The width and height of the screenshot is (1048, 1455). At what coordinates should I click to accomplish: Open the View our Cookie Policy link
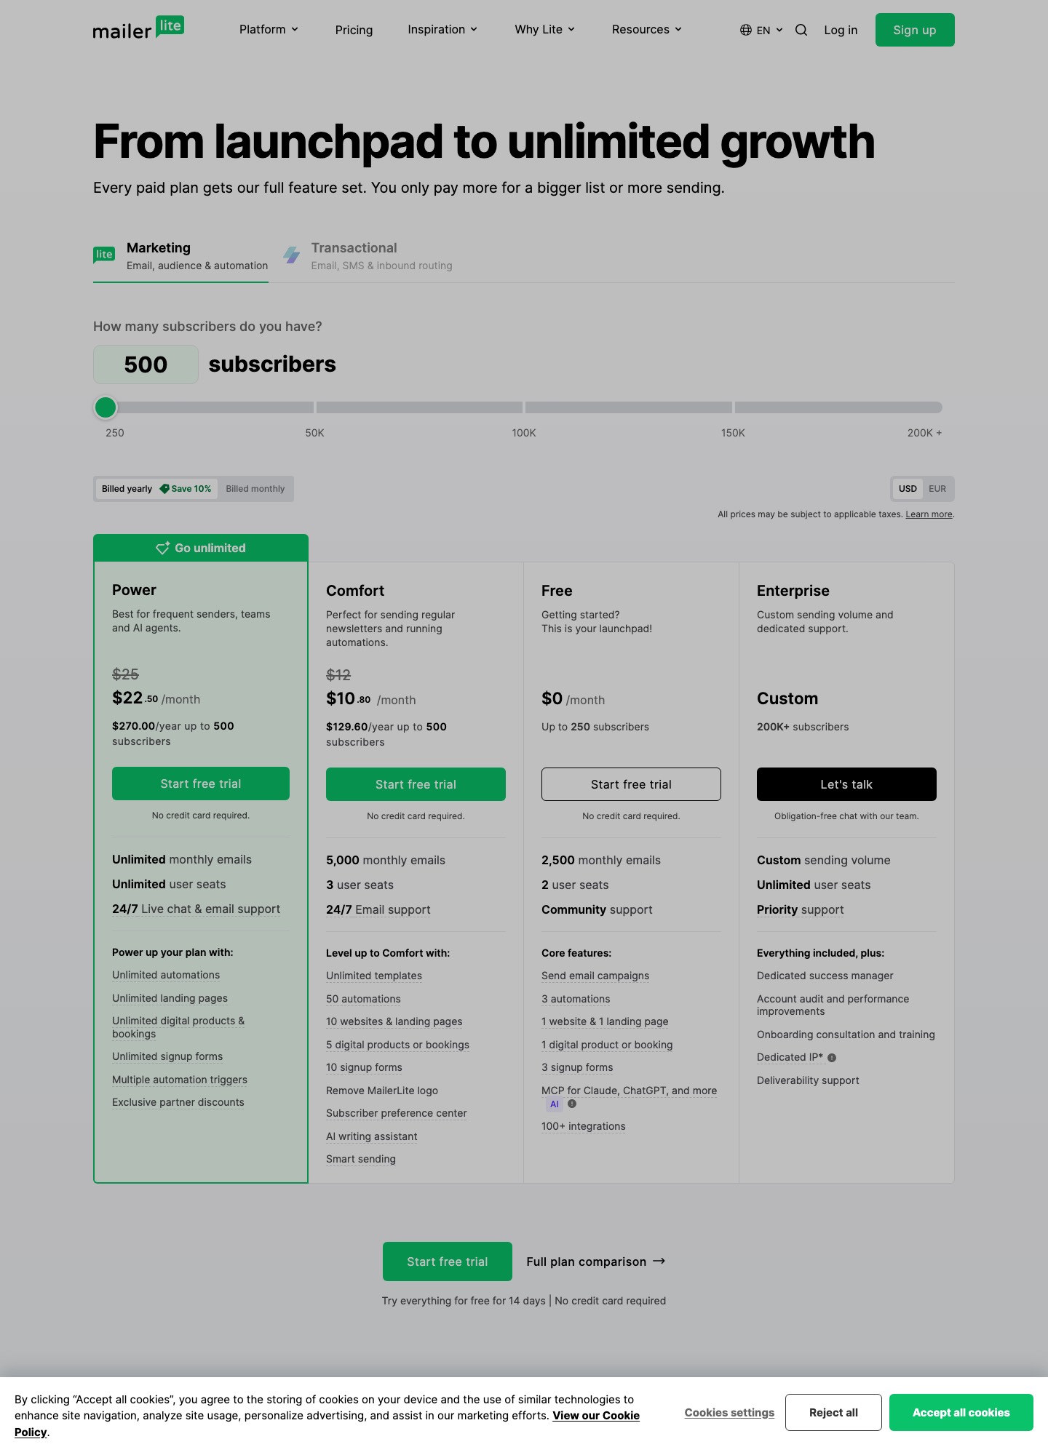click(x=596, y=1416)
